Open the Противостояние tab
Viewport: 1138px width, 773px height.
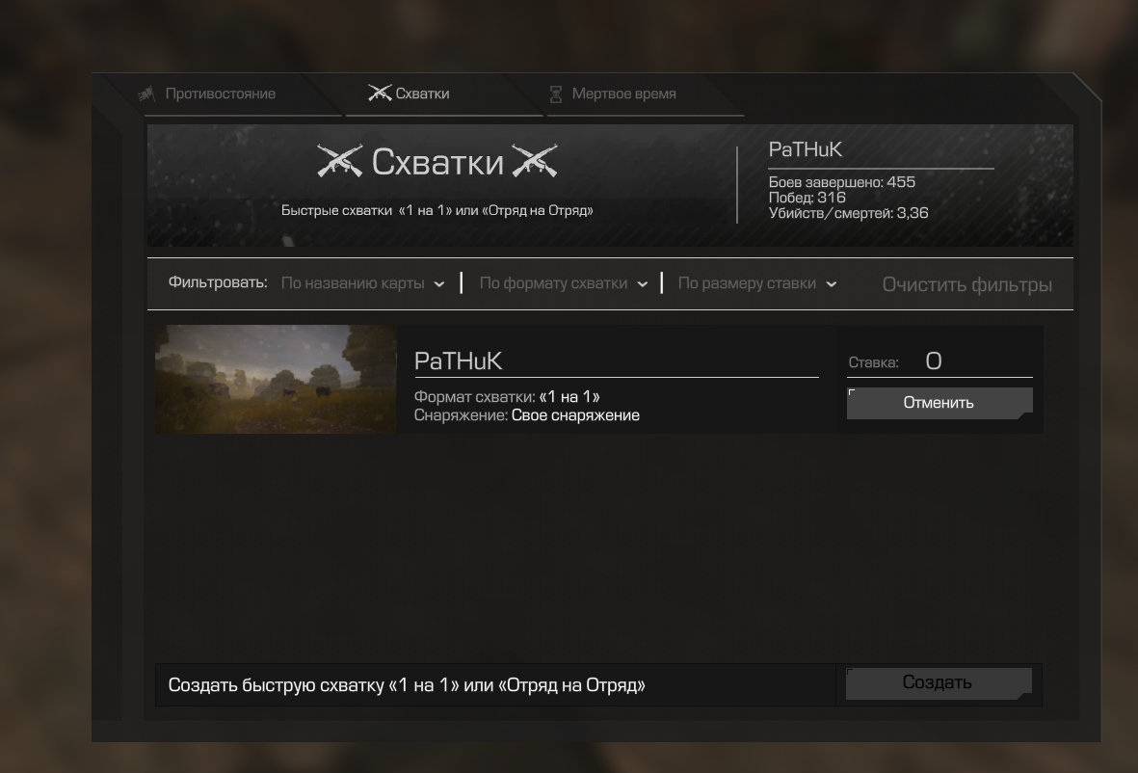[x=220, y=93]
